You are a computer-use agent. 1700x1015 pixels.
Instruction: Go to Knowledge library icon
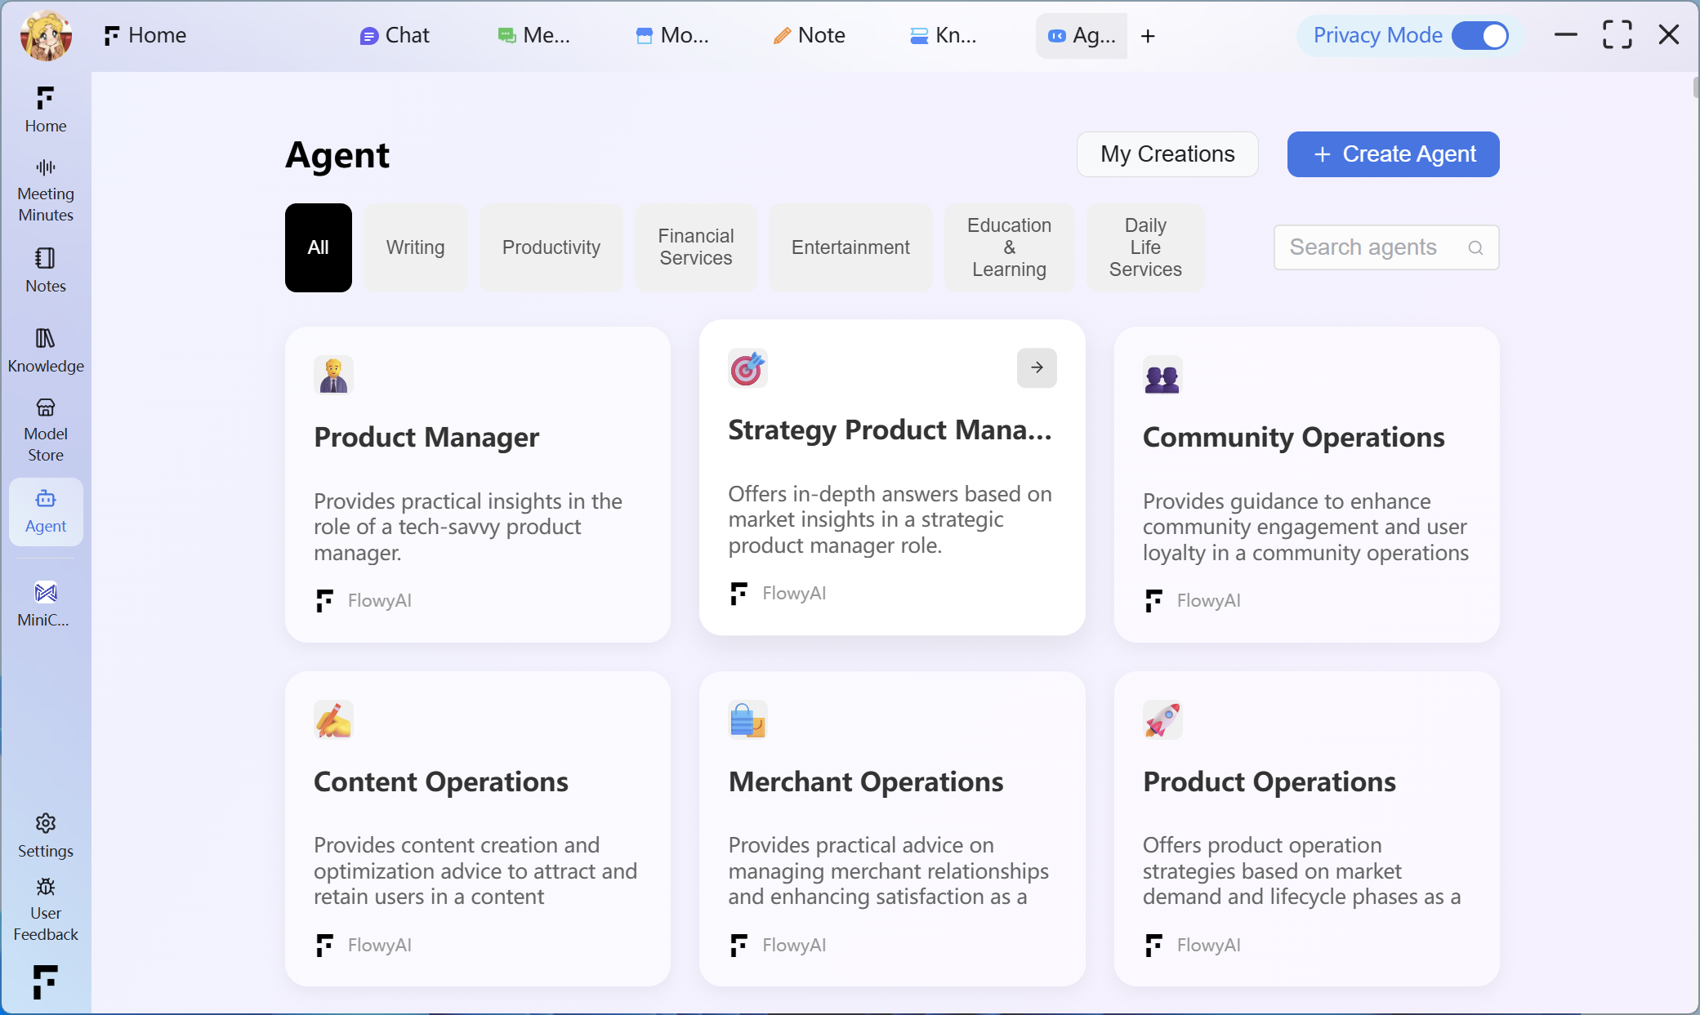(x=46, y=338)
